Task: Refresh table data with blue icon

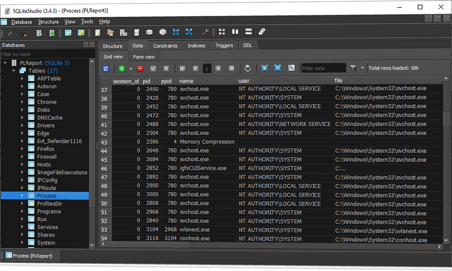Action: click(x=106, y=69)
